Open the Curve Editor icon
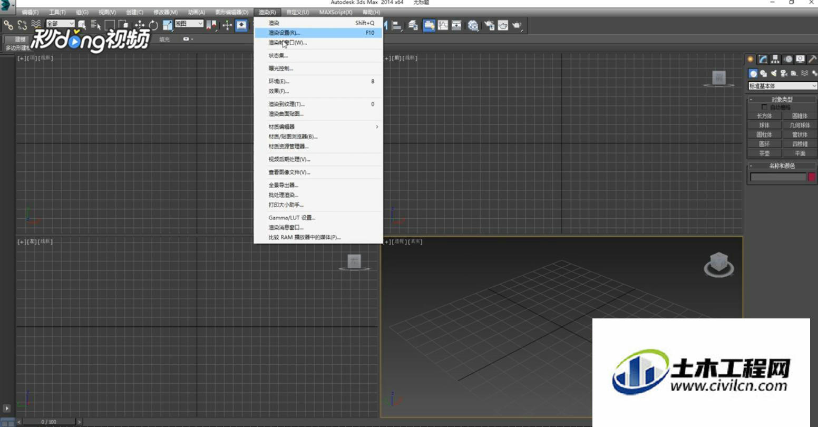This screenshot has width=818, height=427. click(x=443, y=25)
